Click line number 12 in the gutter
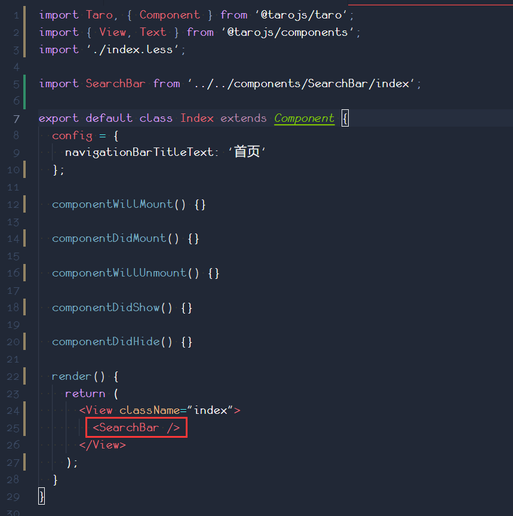The width and height of the screenshot is (513, 516). 13,204
